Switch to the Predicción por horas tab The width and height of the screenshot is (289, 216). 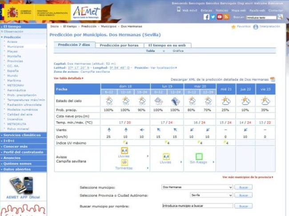click(x=119, y=45)
